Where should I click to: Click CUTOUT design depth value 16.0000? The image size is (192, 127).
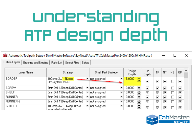(129, 106)
